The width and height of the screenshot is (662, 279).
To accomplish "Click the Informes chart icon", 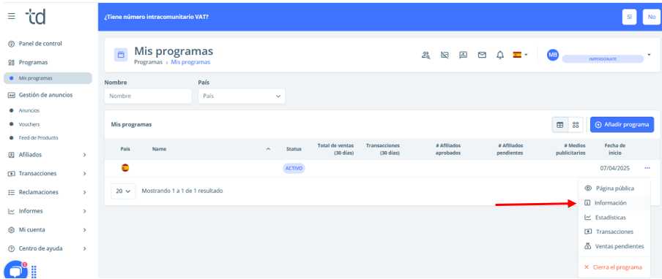I will (12, 211).
